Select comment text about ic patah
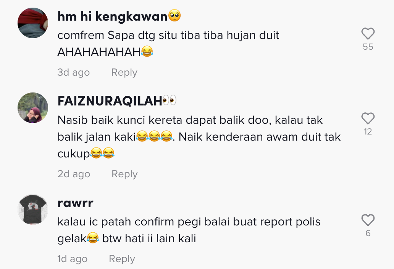The height and width of the screenshot is (269, 394). coord(189,230)
